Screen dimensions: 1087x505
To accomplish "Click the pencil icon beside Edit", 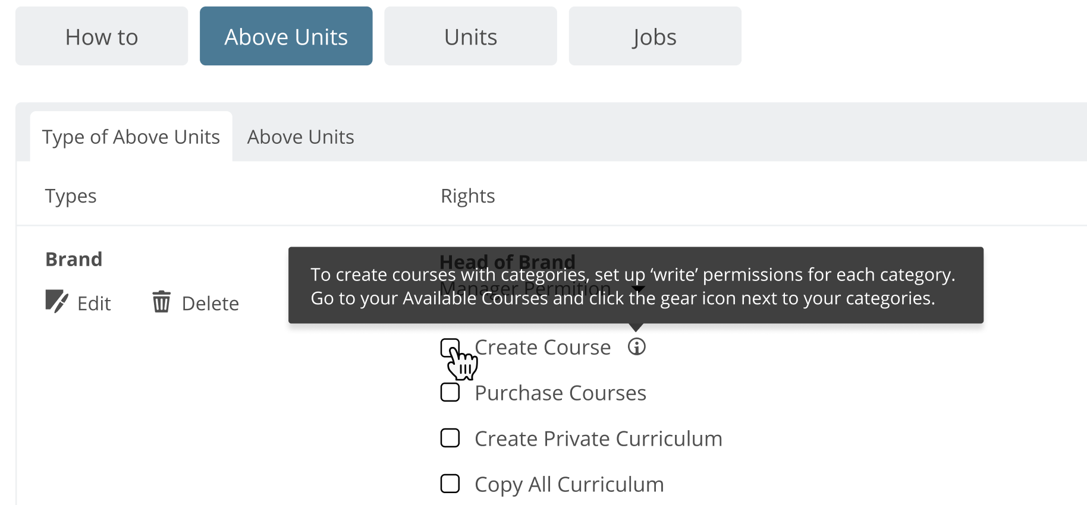I will 56,302.
